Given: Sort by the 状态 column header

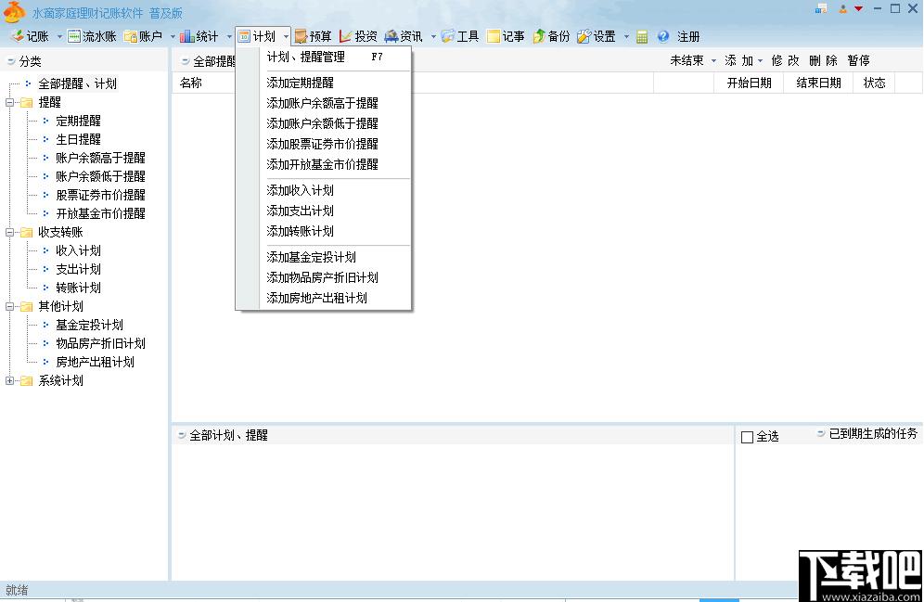Looking at the screenshot, I should coord(875,83).
